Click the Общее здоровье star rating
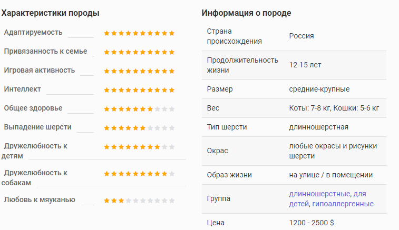399x230 pixels. (139, 109)
